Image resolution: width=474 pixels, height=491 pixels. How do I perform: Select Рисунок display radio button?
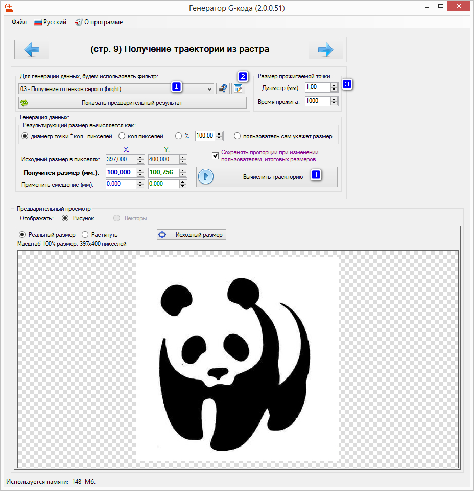tap(65, 218)
